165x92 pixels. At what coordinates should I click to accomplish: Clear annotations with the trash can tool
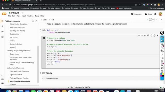[162, 61]
